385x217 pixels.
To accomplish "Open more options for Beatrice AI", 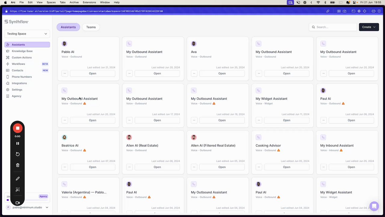I will [x=65, y=167].
